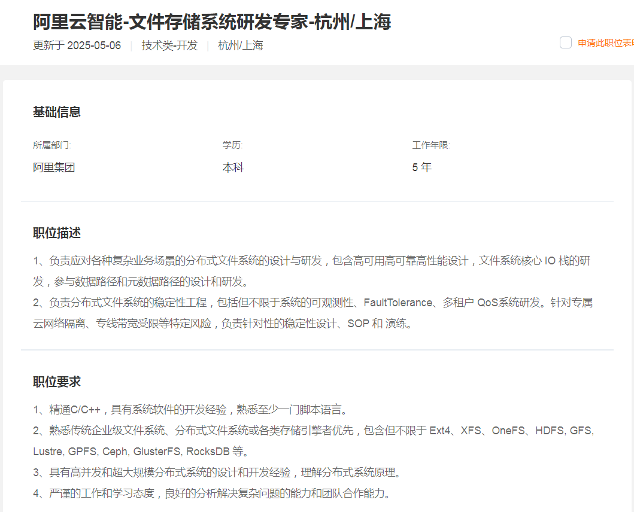Click the 基础信息 section heading
Viewport: 634px width, 512px height.
coord(57,112)
